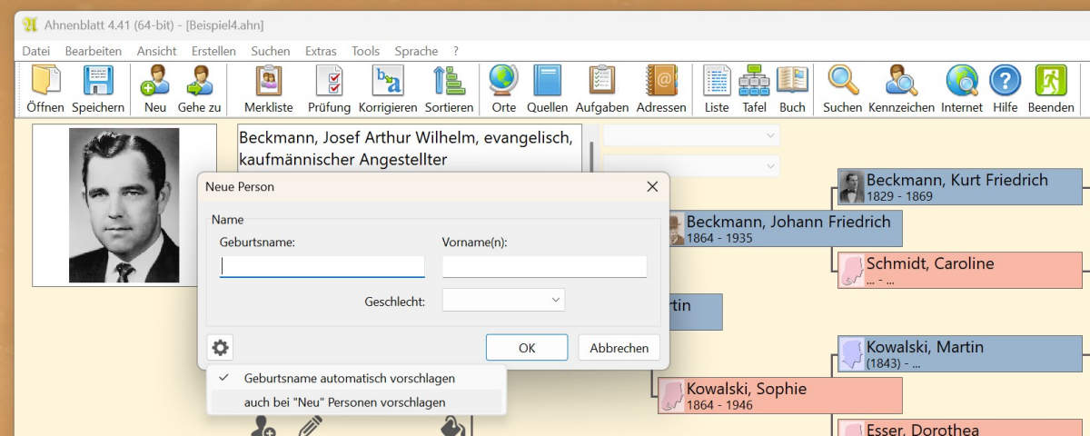
Task: Click the Kennzeichen toolbar icon
Action: pos(901,82)
